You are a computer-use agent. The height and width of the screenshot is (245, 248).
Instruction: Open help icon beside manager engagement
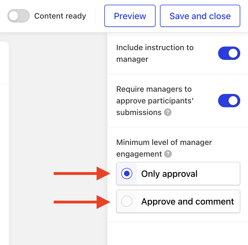(x=168, y=154)
